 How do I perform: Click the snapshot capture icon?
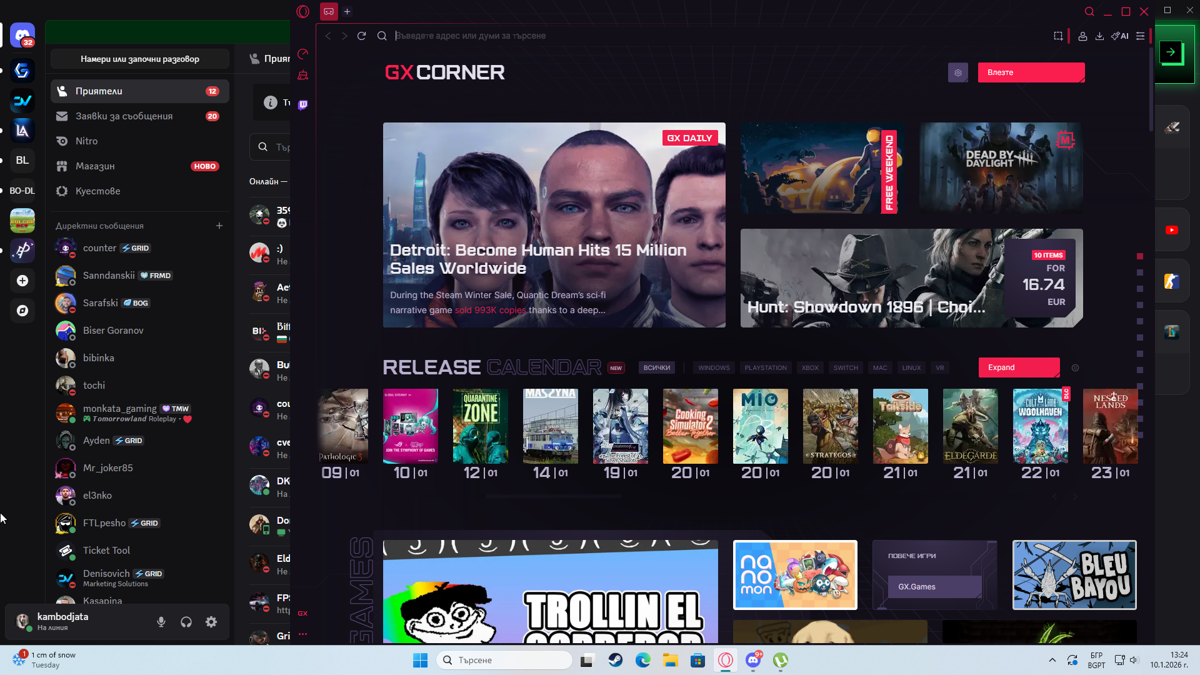coord(1058,36)
